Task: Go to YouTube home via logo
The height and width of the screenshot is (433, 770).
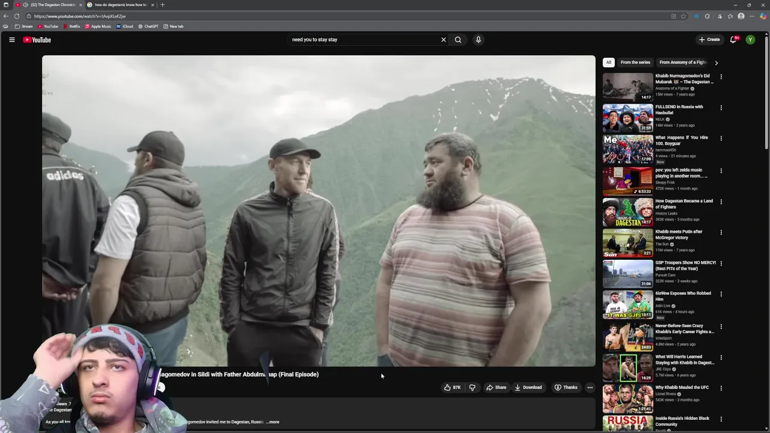Action: [x=37, y=40]
